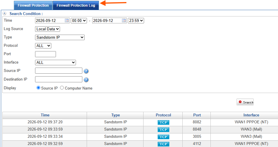The height and width of the screenshot is (147, 278).
Task: Open the end date calendar picker icon
Action: pos(124,21)
